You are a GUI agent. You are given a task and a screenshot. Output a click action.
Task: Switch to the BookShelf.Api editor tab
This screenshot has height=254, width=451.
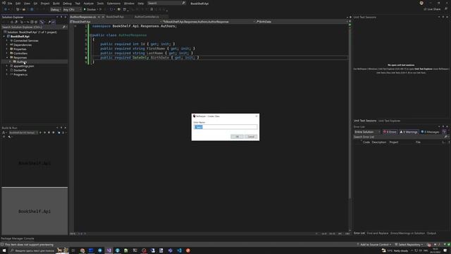pos(115,17)
